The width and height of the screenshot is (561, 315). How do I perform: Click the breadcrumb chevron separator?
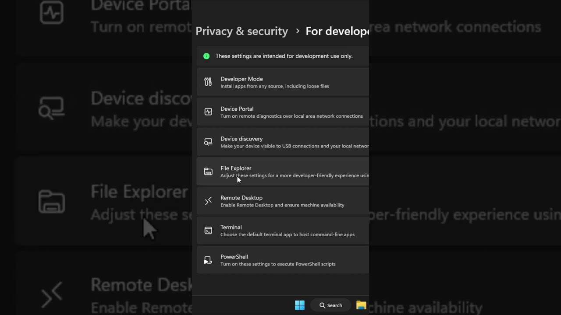click(298, 31)
